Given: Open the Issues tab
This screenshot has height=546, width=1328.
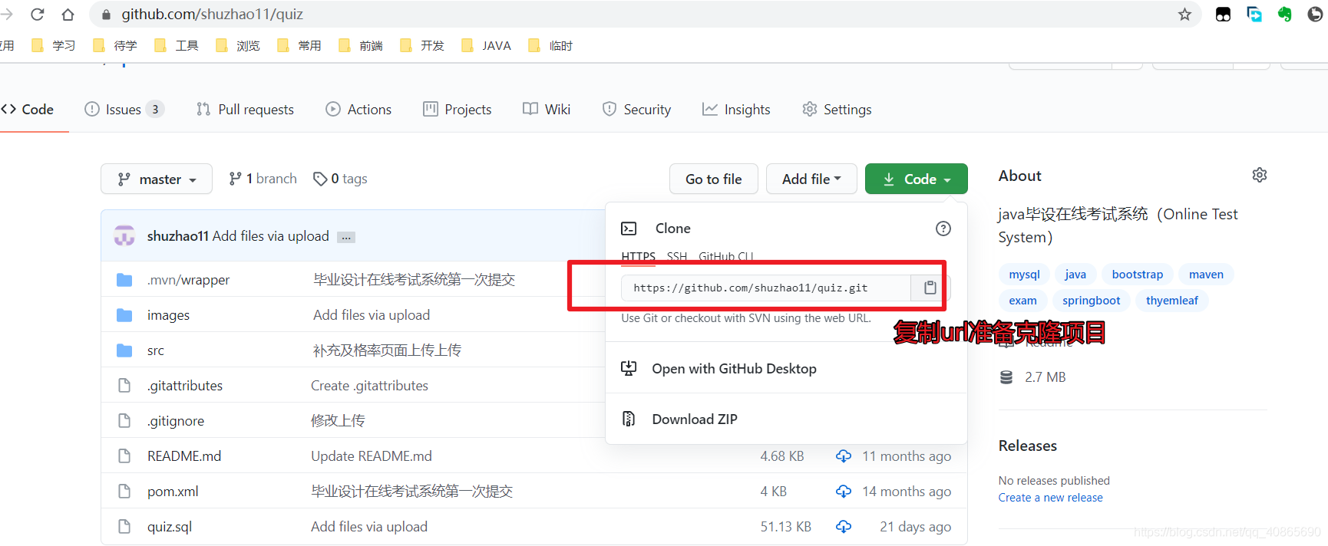Looking at the screenshot, I should coord(124,110).
